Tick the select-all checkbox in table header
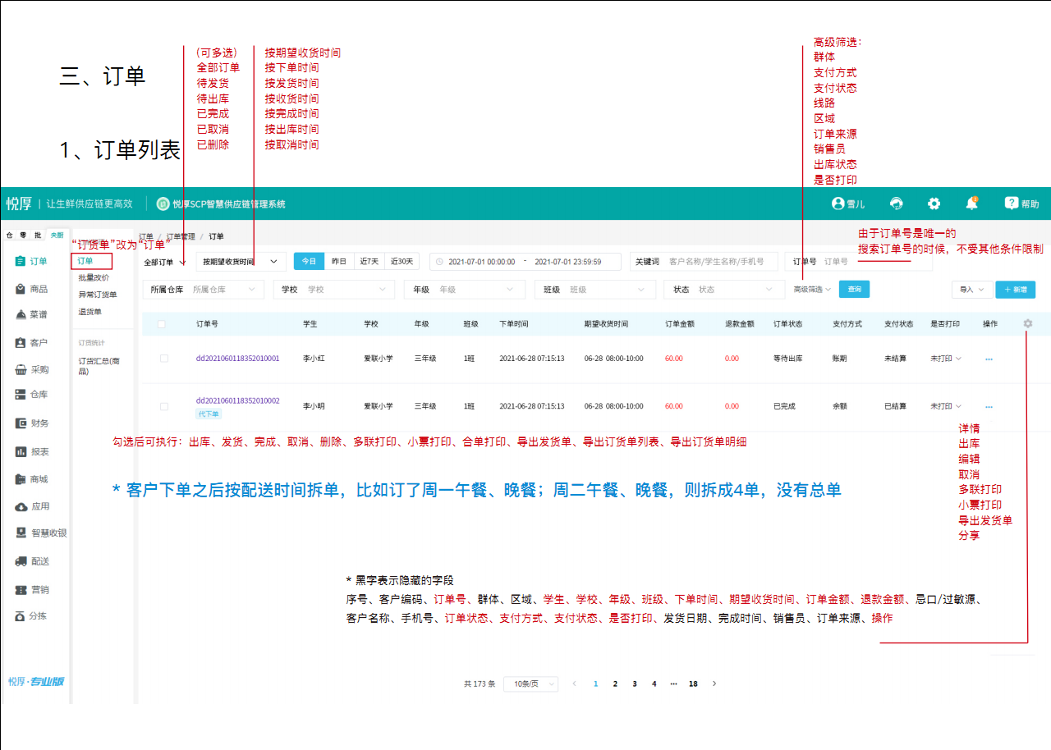The width and height of the screenshot is (1051, 750). 162,324
